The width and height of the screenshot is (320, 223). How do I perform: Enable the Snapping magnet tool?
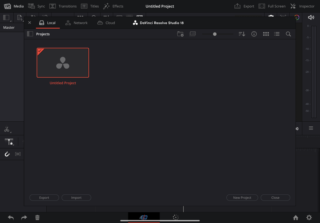(7, 154)
